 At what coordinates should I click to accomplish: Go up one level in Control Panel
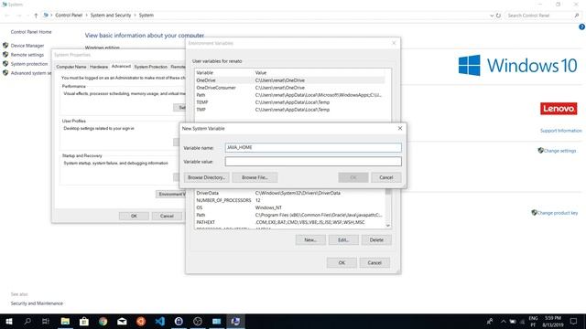pos(36,16)
